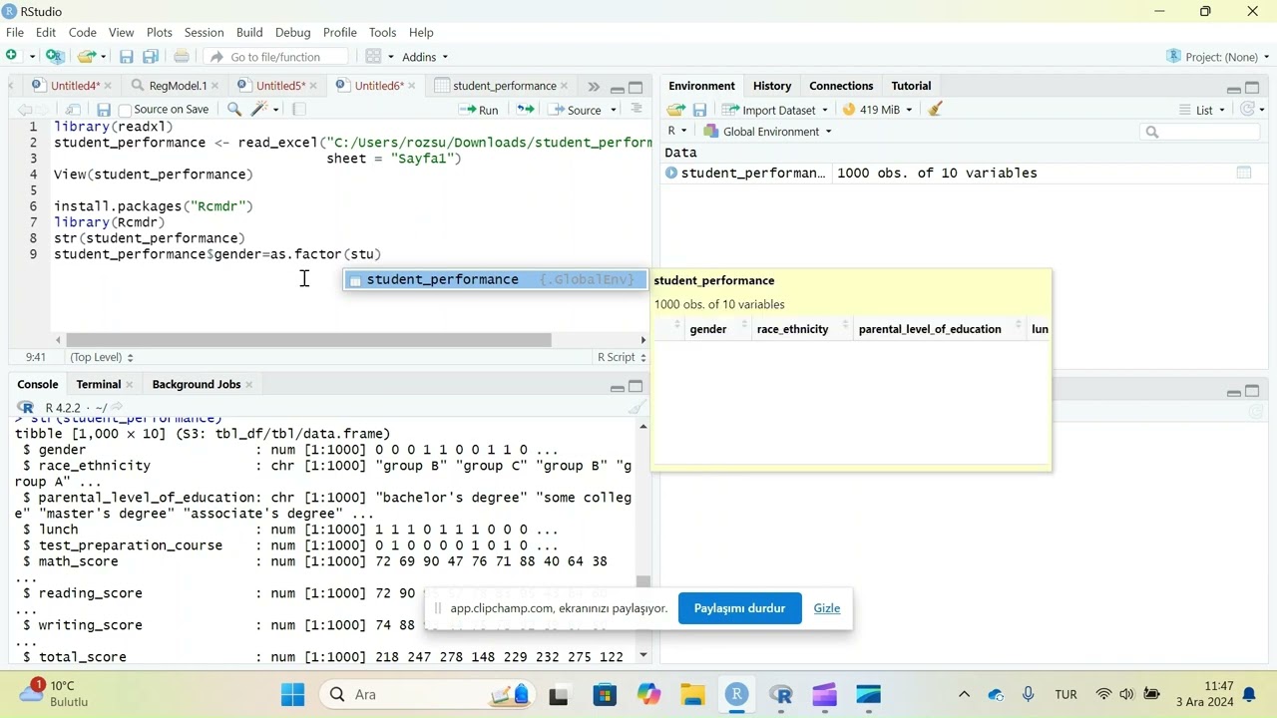Open Find/Replace magnifier in editor
This screenshot has height=718, width=1277.
point(234,110)
